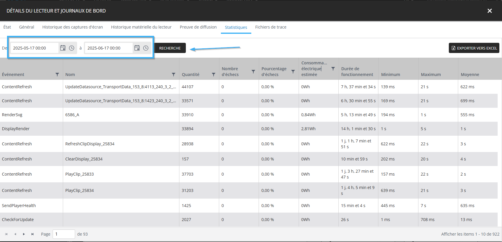Click quantity value 44107
The height and width of the screenshot is (242, 502).
click(x=188, y=87)
